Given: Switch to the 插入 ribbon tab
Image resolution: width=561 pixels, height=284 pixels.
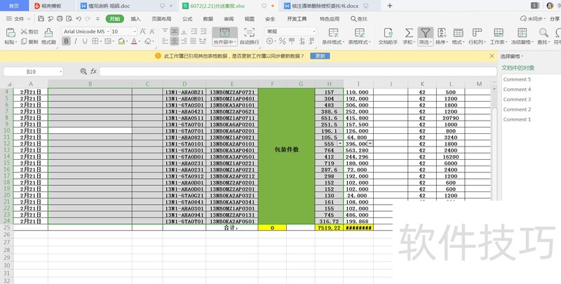Looking at the screenshot, I should pyautogui.click(x=135, y=19).
